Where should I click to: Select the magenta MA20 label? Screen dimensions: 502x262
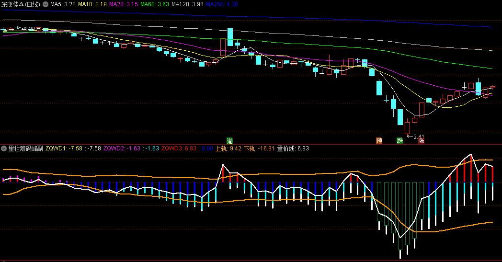124,4
